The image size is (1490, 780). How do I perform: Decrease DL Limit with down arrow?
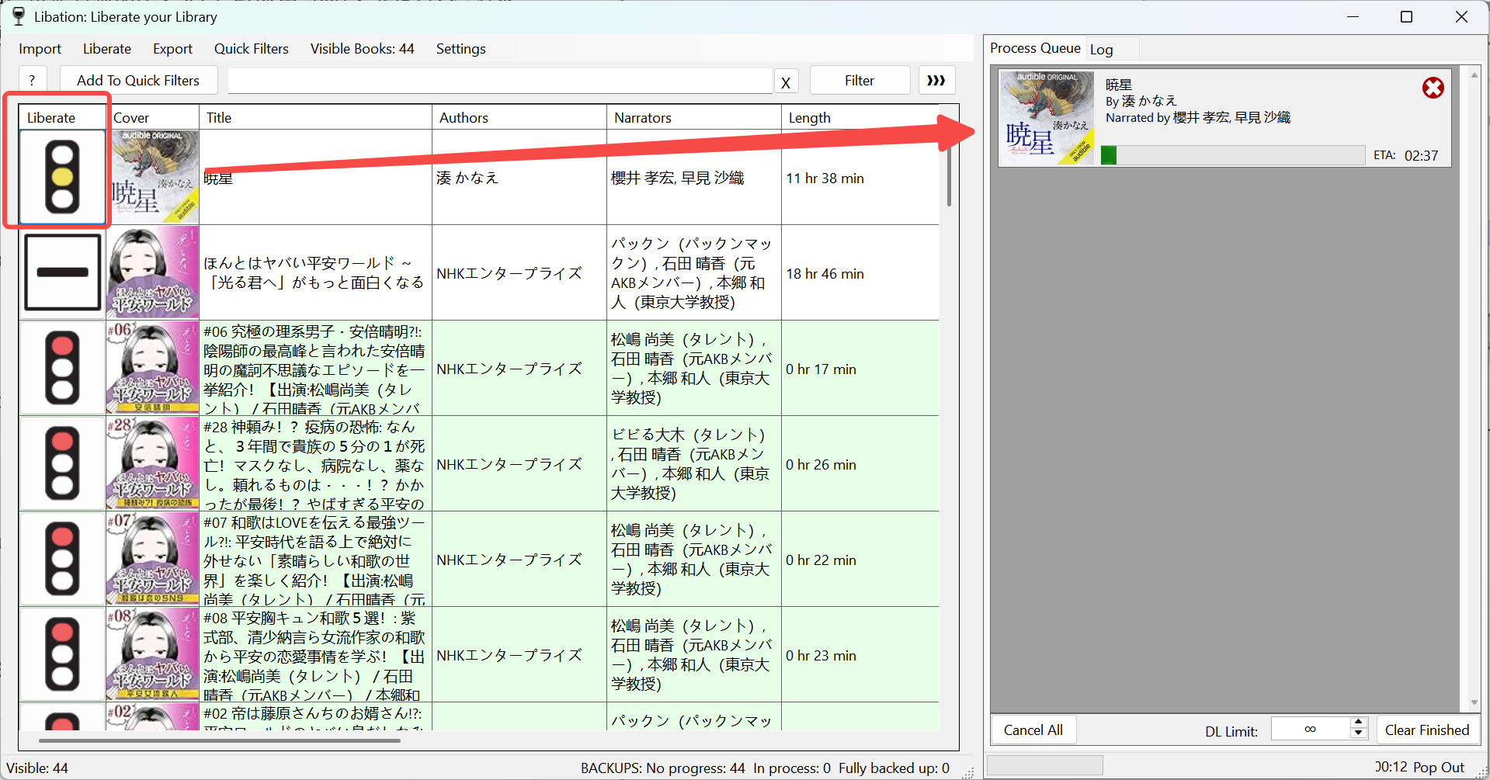1358,734
